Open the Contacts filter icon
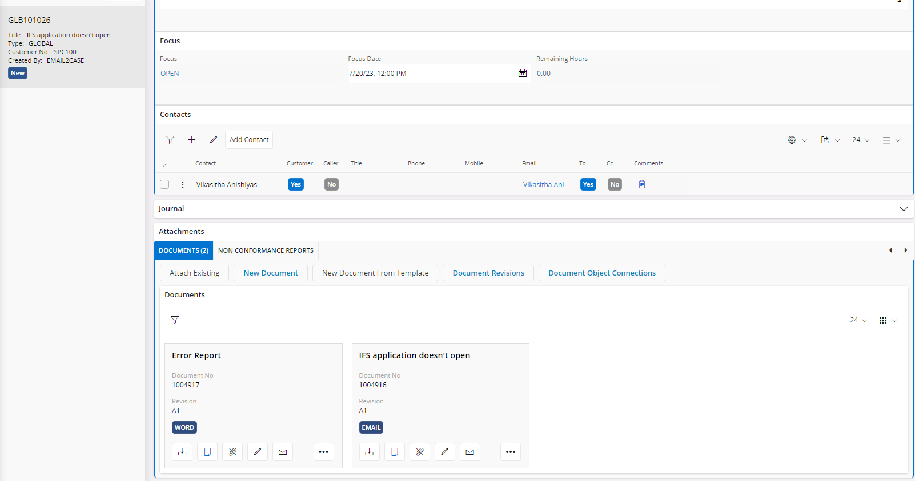 [170, 140]
